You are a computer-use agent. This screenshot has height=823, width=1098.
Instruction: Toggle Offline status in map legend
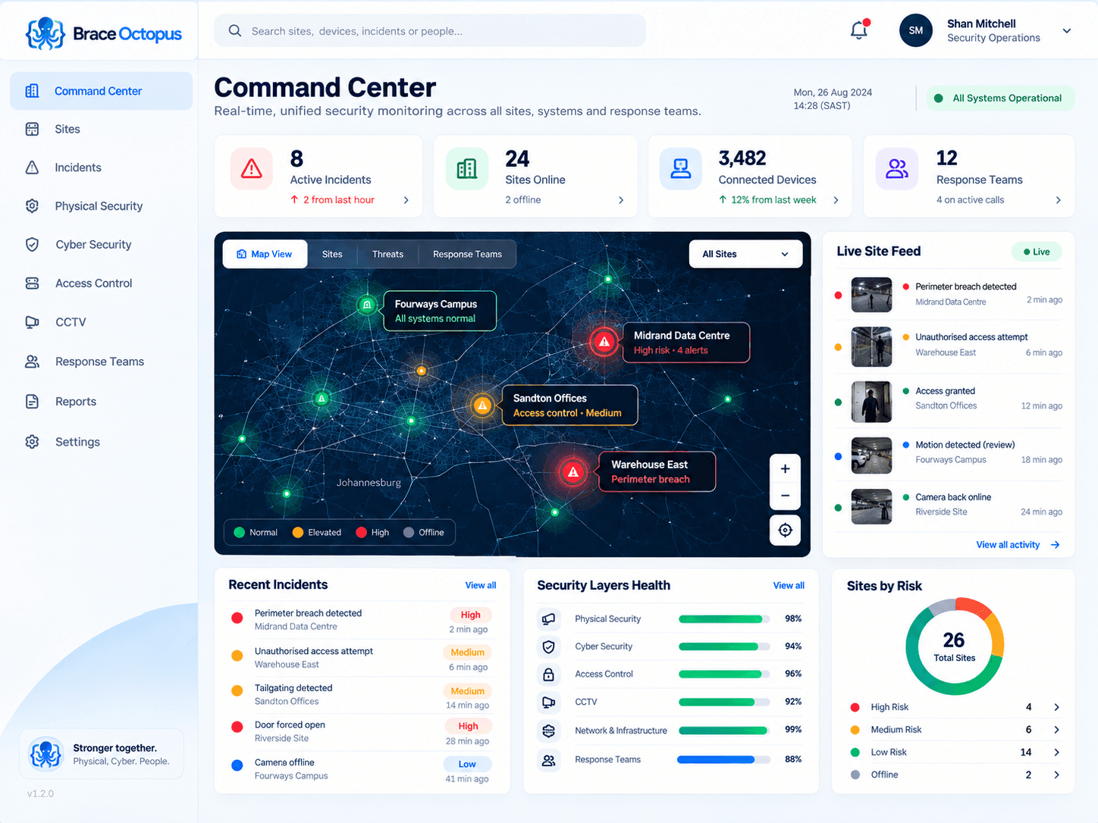[424, 532]
